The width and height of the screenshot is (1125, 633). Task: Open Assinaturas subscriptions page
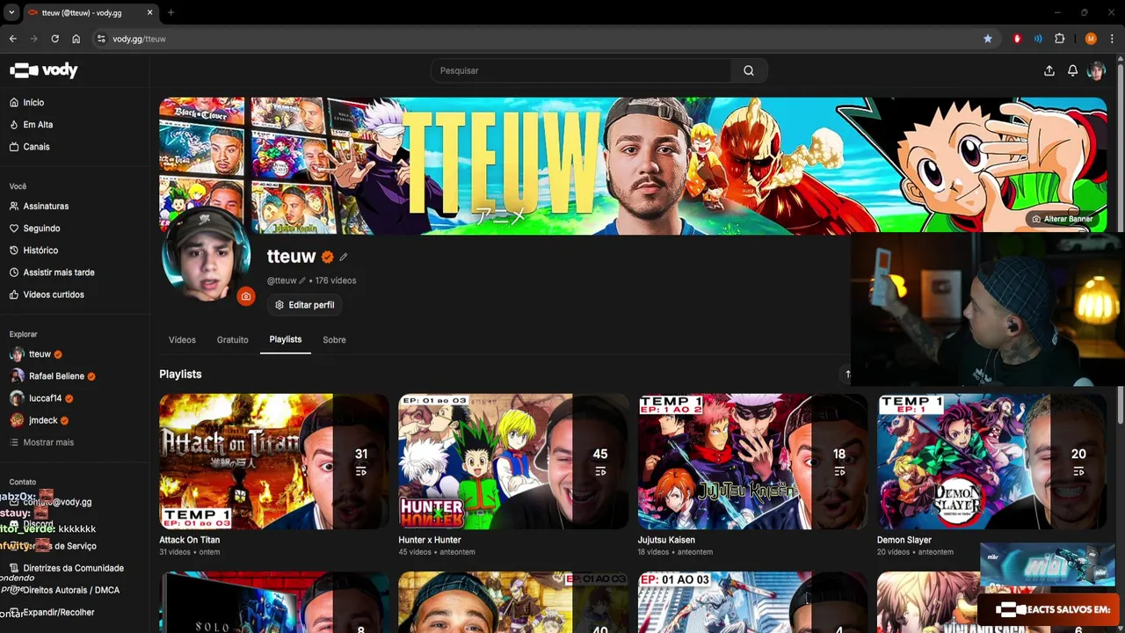(46, 206)
